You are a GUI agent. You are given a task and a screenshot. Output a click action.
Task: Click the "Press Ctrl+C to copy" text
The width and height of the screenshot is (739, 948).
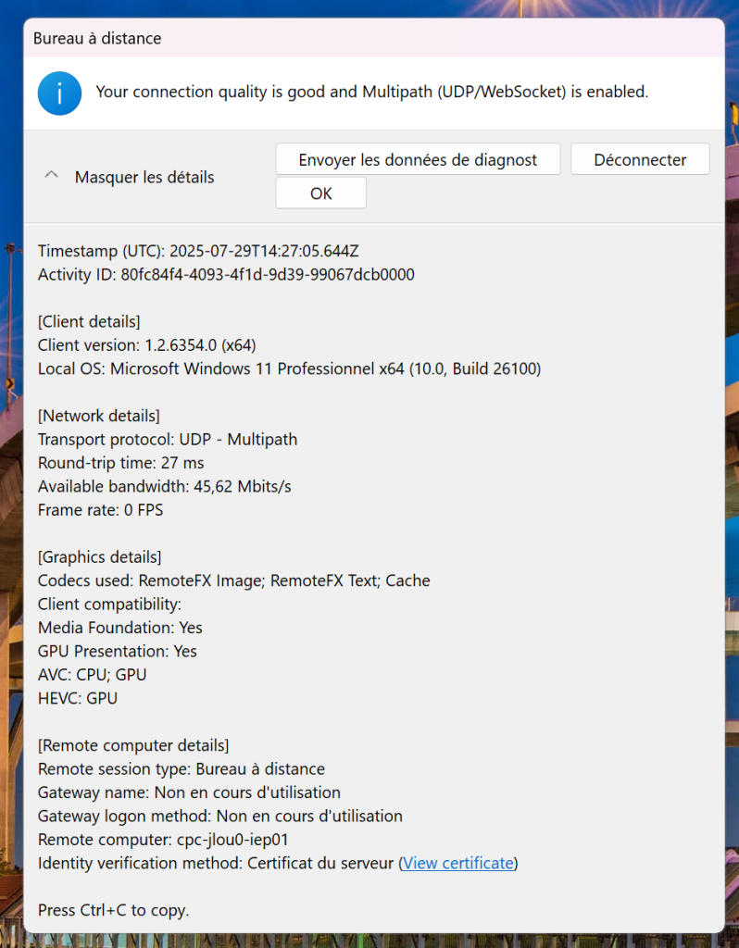114,911
